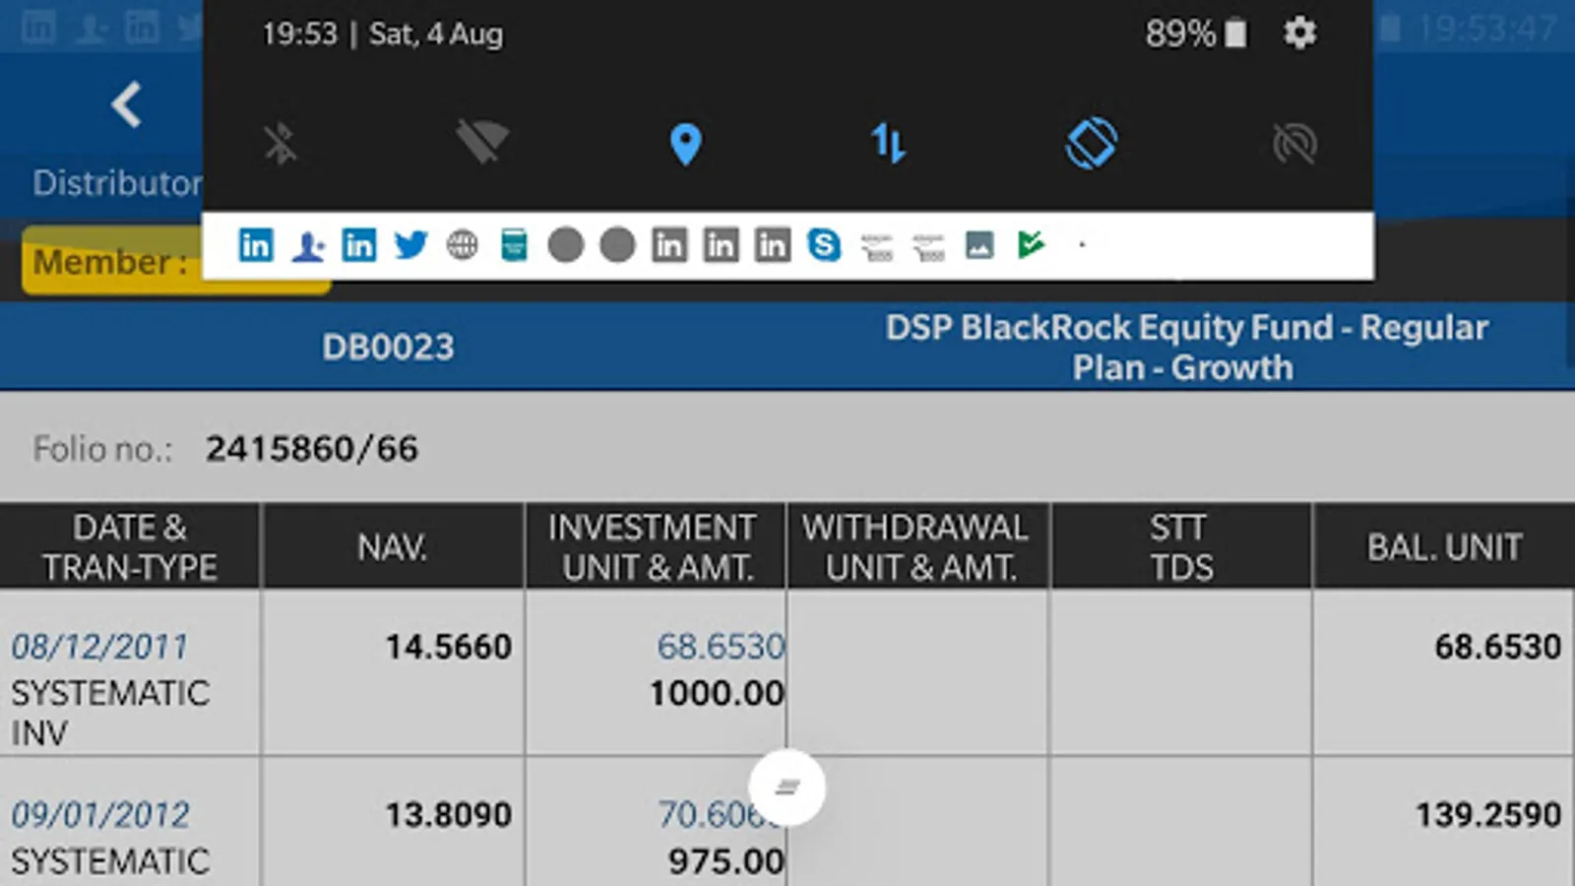Select investment amount 1000.00

(717, 693)
